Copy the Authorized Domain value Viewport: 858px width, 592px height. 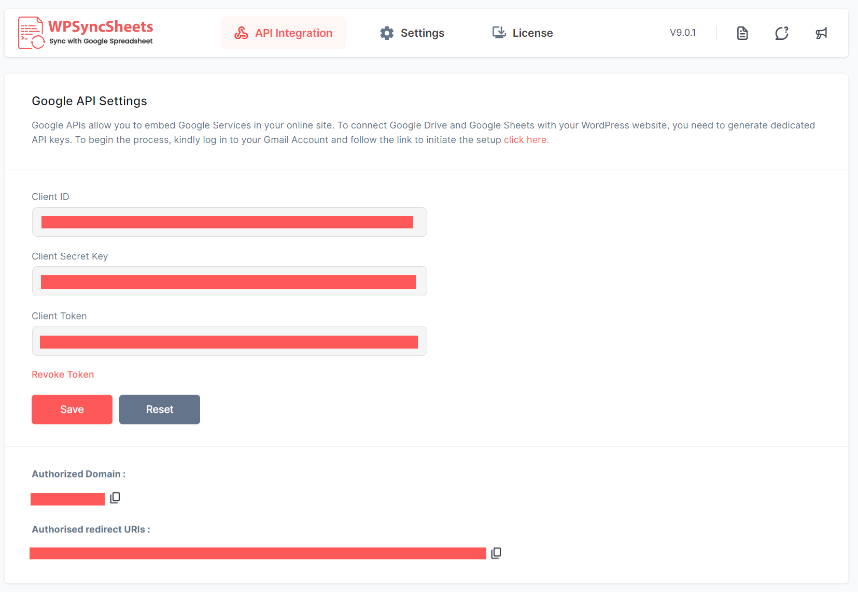click(x=115, y=498)
